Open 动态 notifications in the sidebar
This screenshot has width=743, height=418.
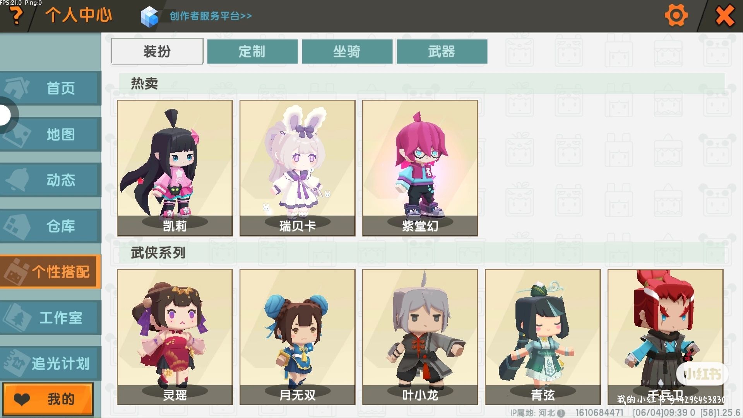50,180
